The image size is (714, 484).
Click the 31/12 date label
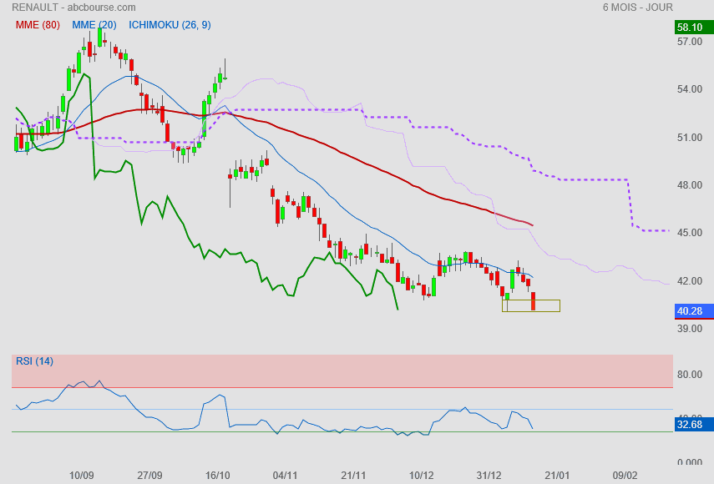tap(489, 476)
